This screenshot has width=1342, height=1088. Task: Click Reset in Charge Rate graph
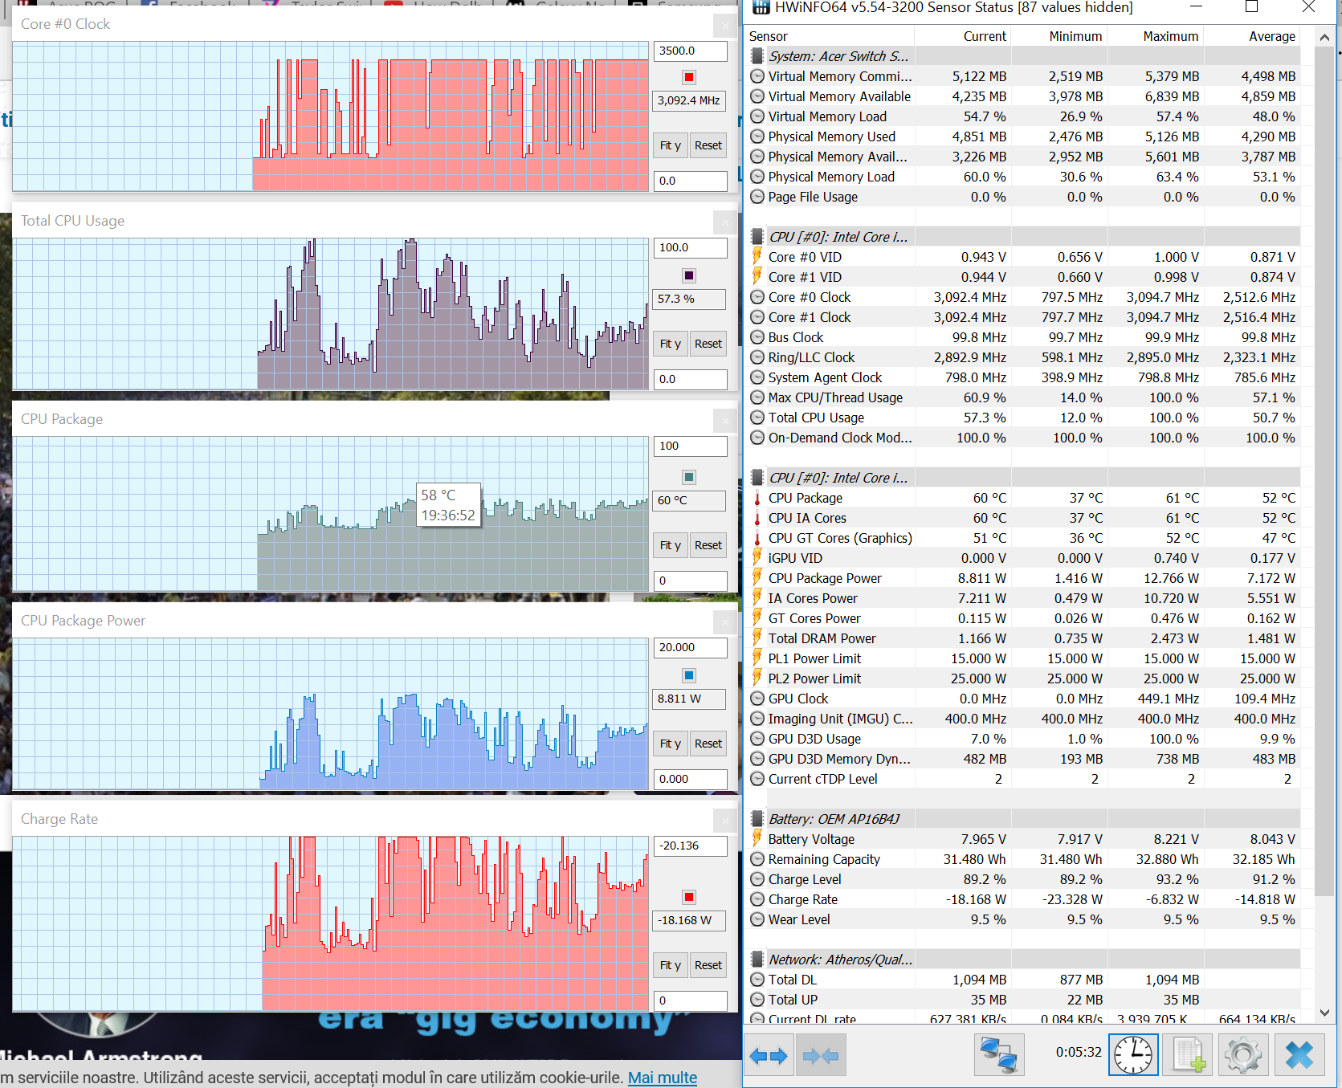(x=708, y=965)
